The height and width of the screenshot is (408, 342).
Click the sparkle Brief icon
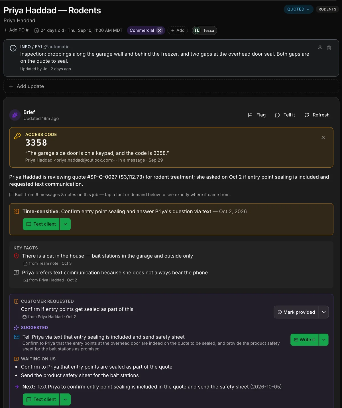click(15, 115)
